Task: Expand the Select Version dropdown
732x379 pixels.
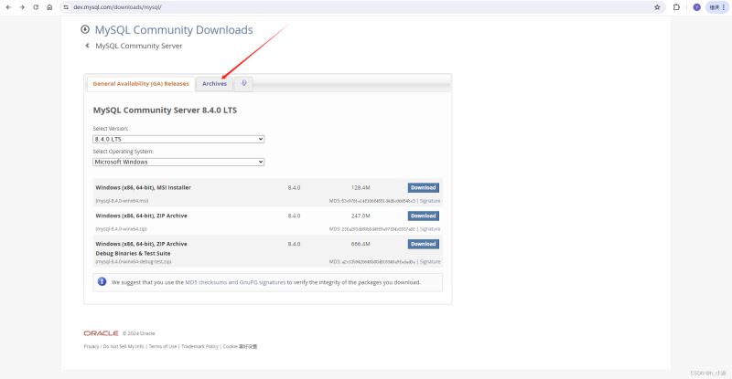Action: click(178, 139)
